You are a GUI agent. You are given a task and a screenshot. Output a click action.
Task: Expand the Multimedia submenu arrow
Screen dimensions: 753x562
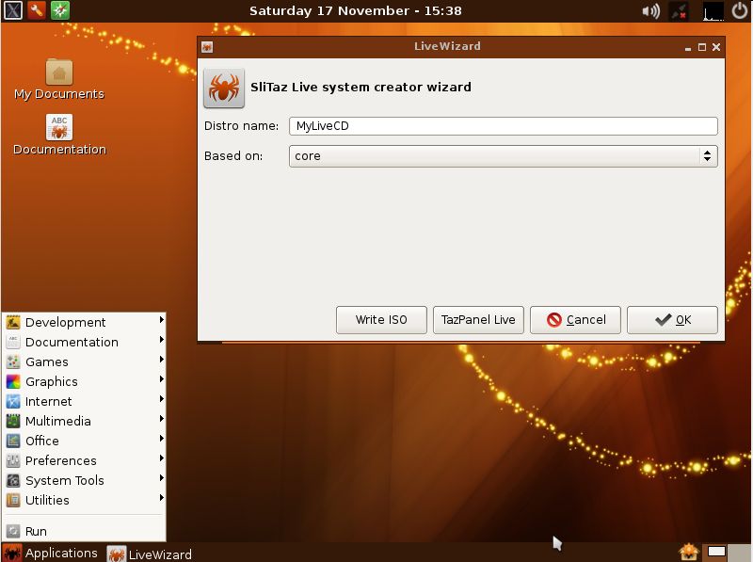click(x=162, y=418)
